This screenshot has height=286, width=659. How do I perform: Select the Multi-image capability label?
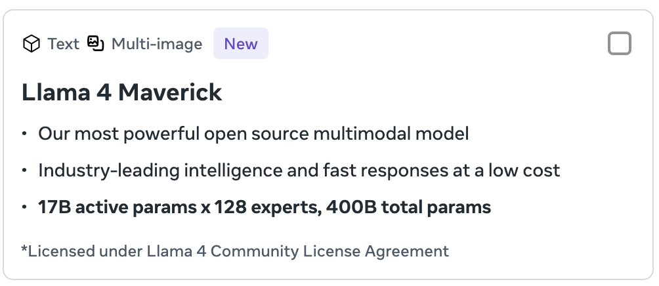(157, 44)
